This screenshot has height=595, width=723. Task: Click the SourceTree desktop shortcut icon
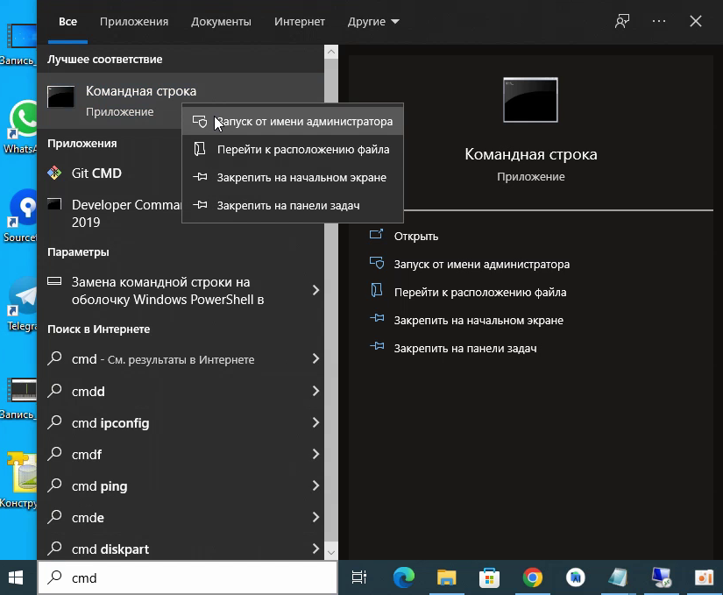coord(24,207)
